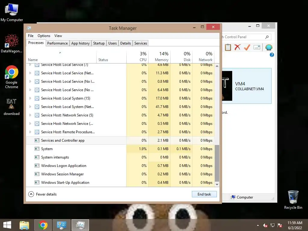
Task: Click the End task button
Action: tap(204, 194)
